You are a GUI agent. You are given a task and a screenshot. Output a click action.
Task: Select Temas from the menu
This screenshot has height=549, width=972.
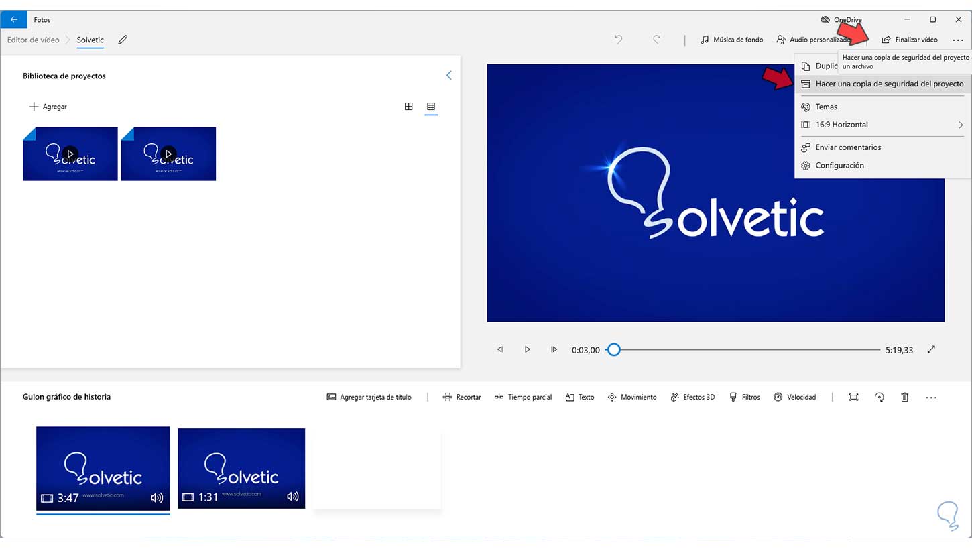point(882,107)
